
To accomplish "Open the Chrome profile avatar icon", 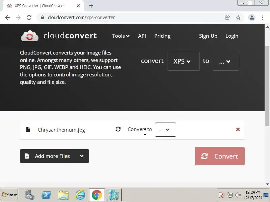I will tap(251, 18).
